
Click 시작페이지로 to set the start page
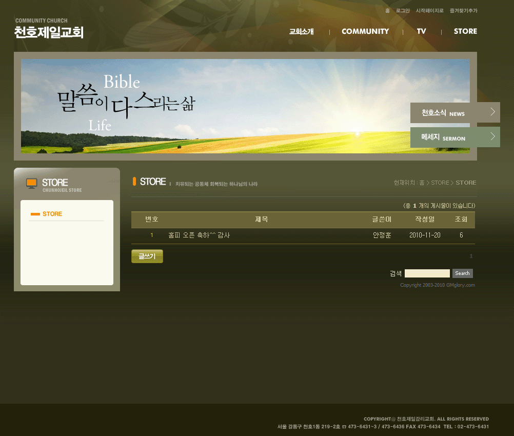[429, 11]
